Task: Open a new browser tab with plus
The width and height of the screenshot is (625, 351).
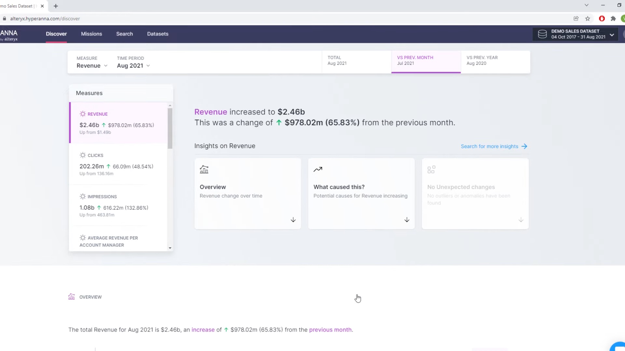Action: tap(56, 6)
